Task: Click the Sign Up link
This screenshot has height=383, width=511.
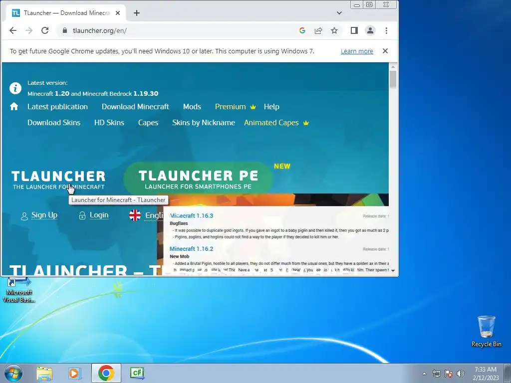Action: [44, 215]
